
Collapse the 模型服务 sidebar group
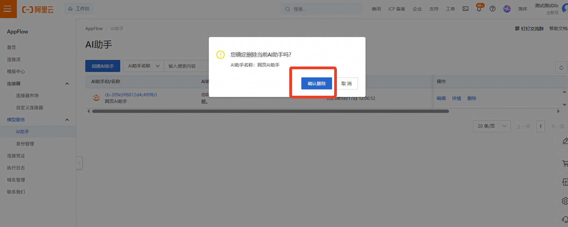[67, 120]
